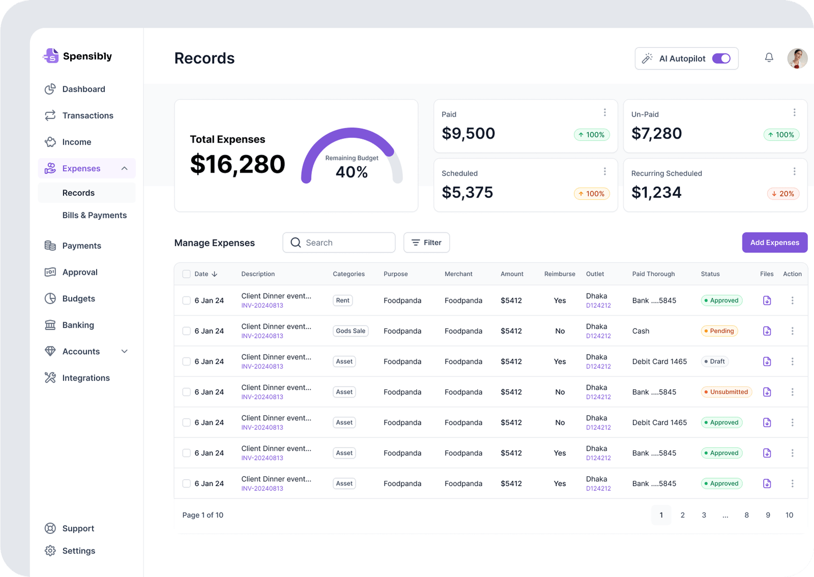Click the Settings gear icon
Image resolution: width=814 pixels, height=577 pixels.
point(50,551)
